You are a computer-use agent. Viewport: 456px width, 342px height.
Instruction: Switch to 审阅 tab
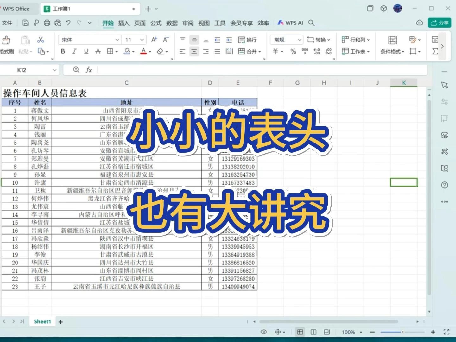pos(188,23)
